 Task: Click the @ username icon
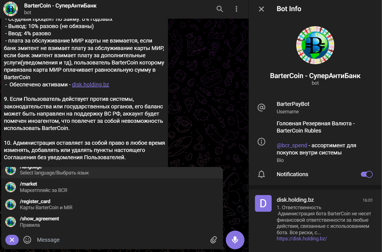[261, 107]
